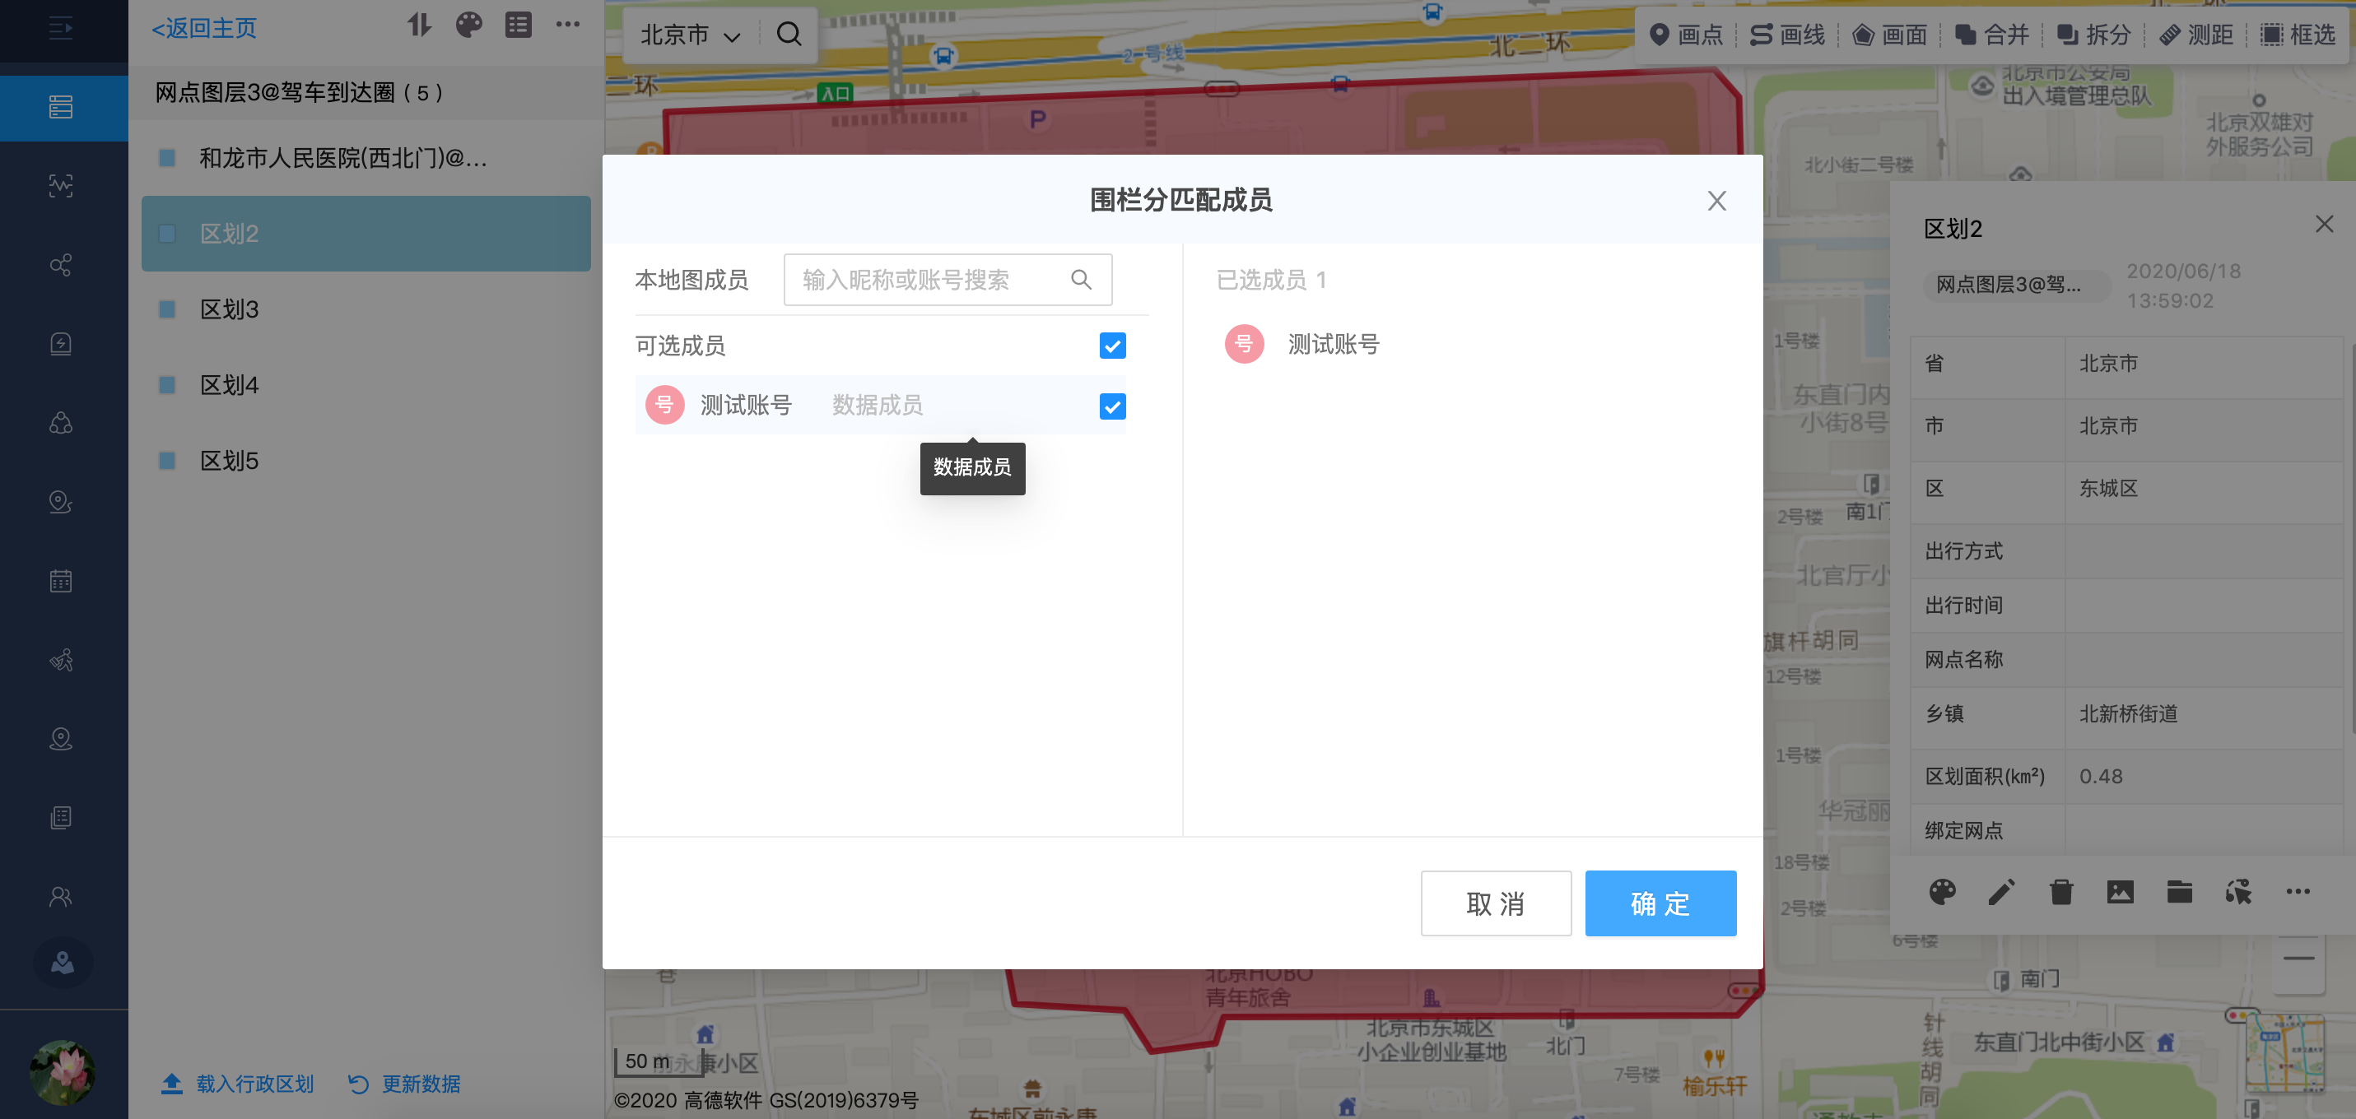This screenshot has width=2356, height=1119.
Task: Open the map territory sidebar icon
Action: pyautogui.click(x=63, y=963)
